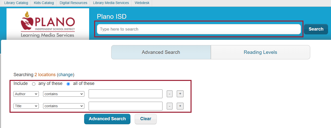Image resolution: width=331 pixels, height=128 pixels.
Task: Click the Plano ISD logo image
Action: click(48, 24)
